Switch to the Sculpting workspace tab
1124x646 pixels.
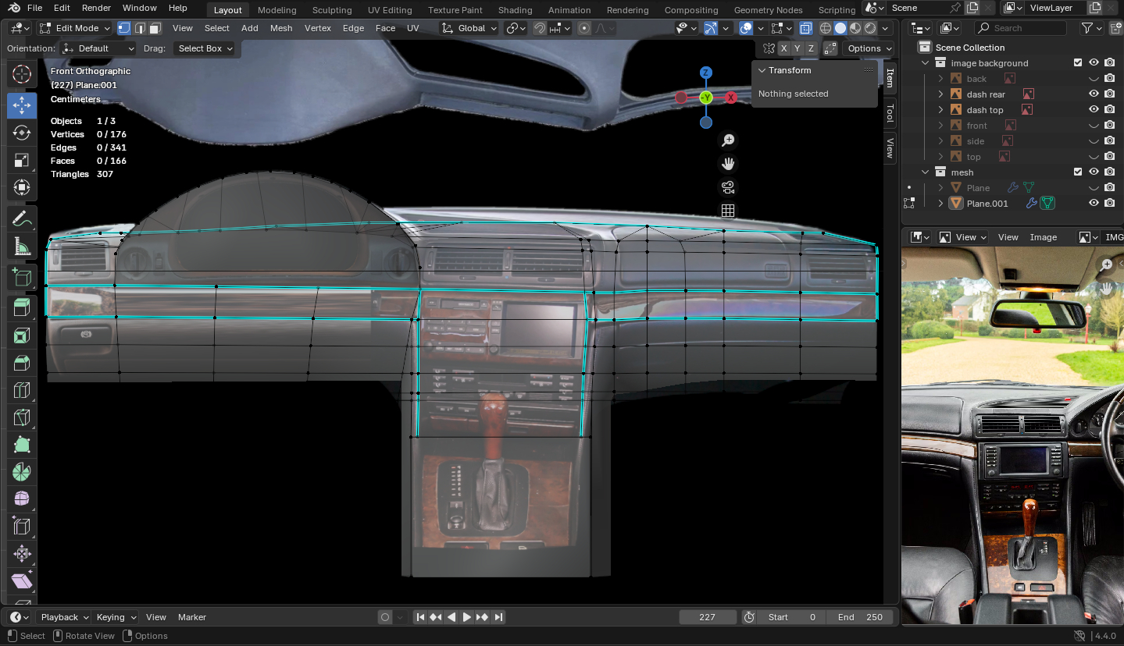pyautogui.click(x=332, y=10)
